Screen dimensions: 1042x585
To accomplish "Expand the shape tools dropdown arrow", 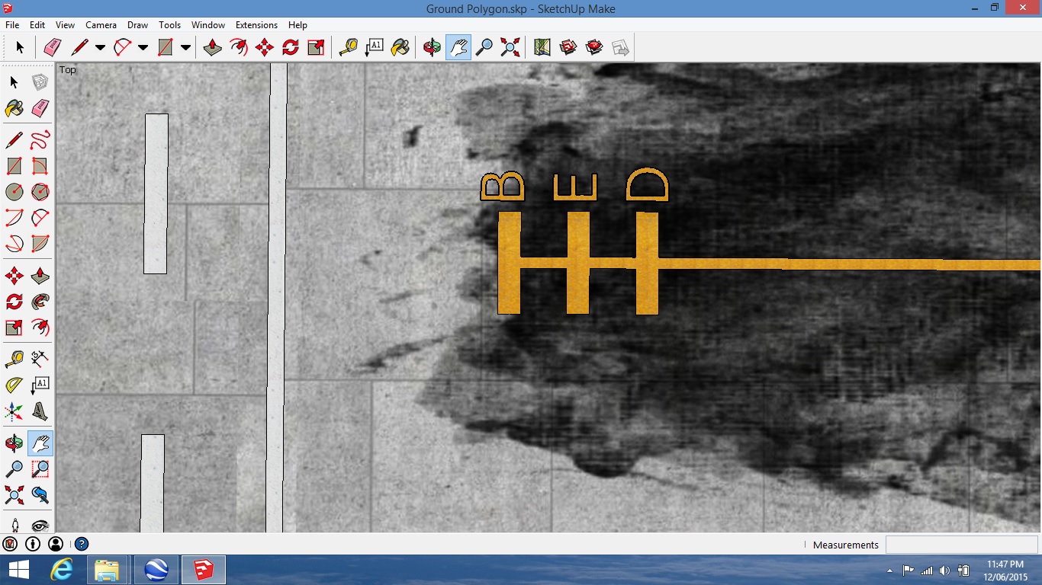I will point(185,48).
